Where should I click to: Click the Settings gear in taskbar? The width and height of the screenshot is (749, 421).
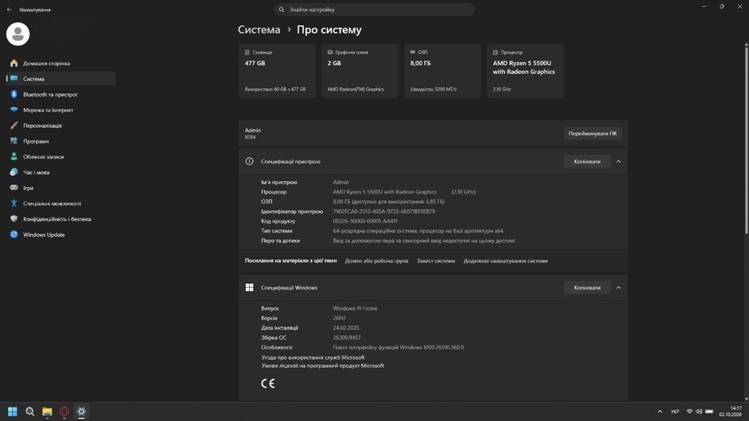pos(81,411)
